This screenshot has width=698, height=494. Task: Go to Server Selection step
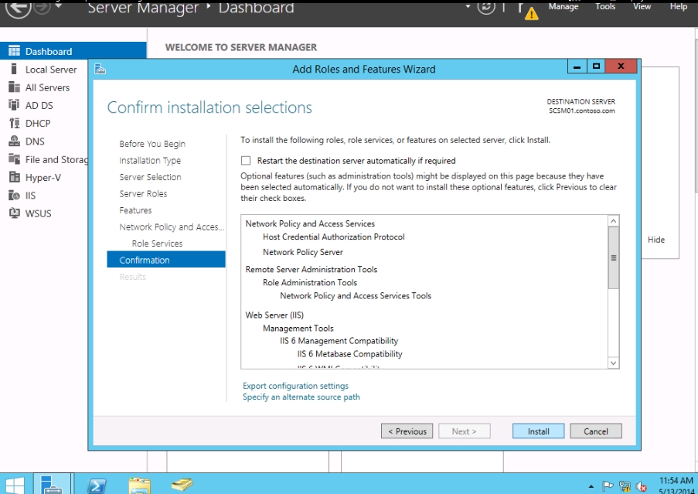pyautogui.click(x=150, y=177)
